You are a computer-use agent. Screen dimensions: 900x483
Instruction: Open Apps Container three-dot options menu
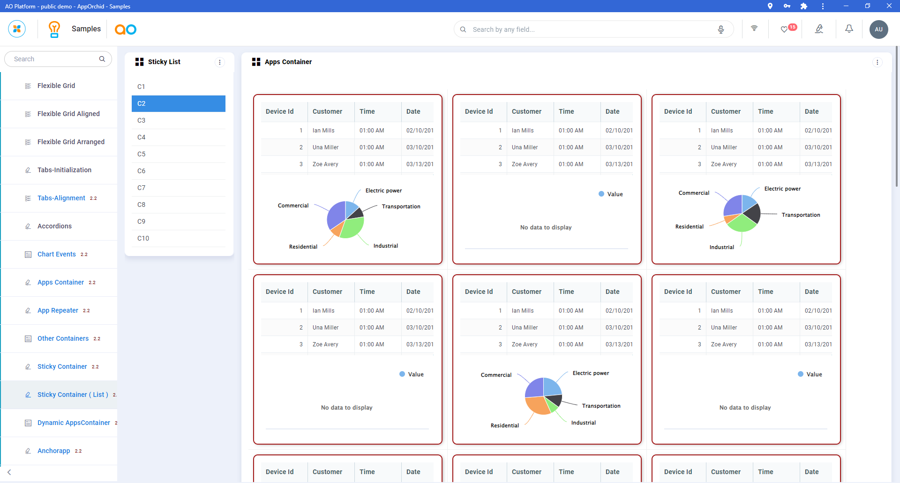[877, 62]
